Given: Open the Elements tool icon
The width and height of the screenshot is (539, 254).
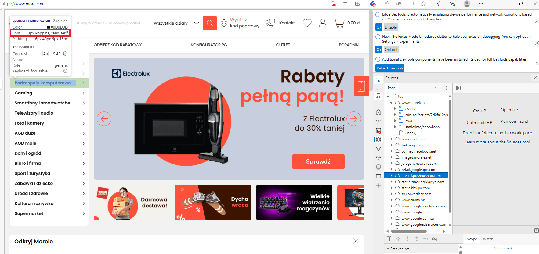Looking at the screenshot, I should coord(378,121).
